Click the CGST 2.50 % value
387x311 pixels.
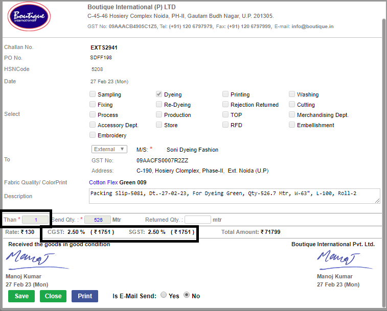click(76, 232)
